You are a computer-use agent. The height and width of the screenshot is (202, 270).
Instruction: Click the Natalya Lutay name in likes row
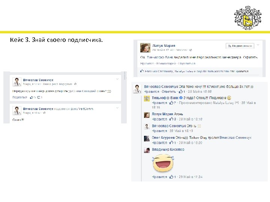coord(184,71)
